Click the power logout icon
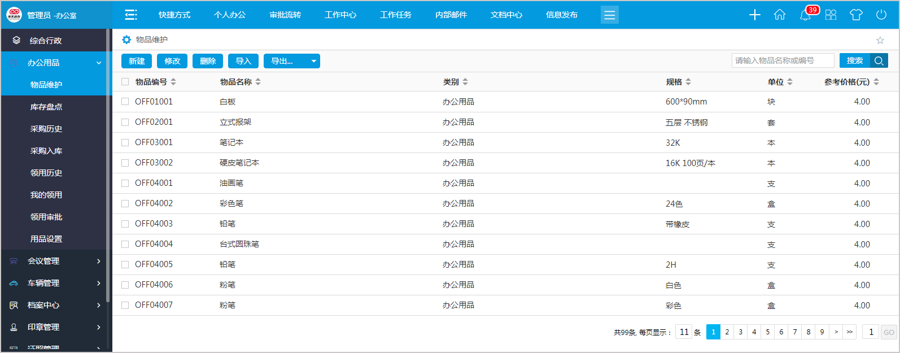 881,15
